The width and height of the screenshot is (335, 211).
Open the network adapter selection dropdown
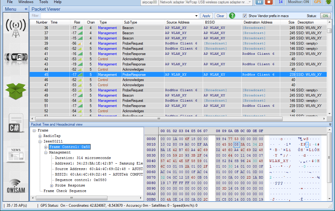click(x=250, y=2)
